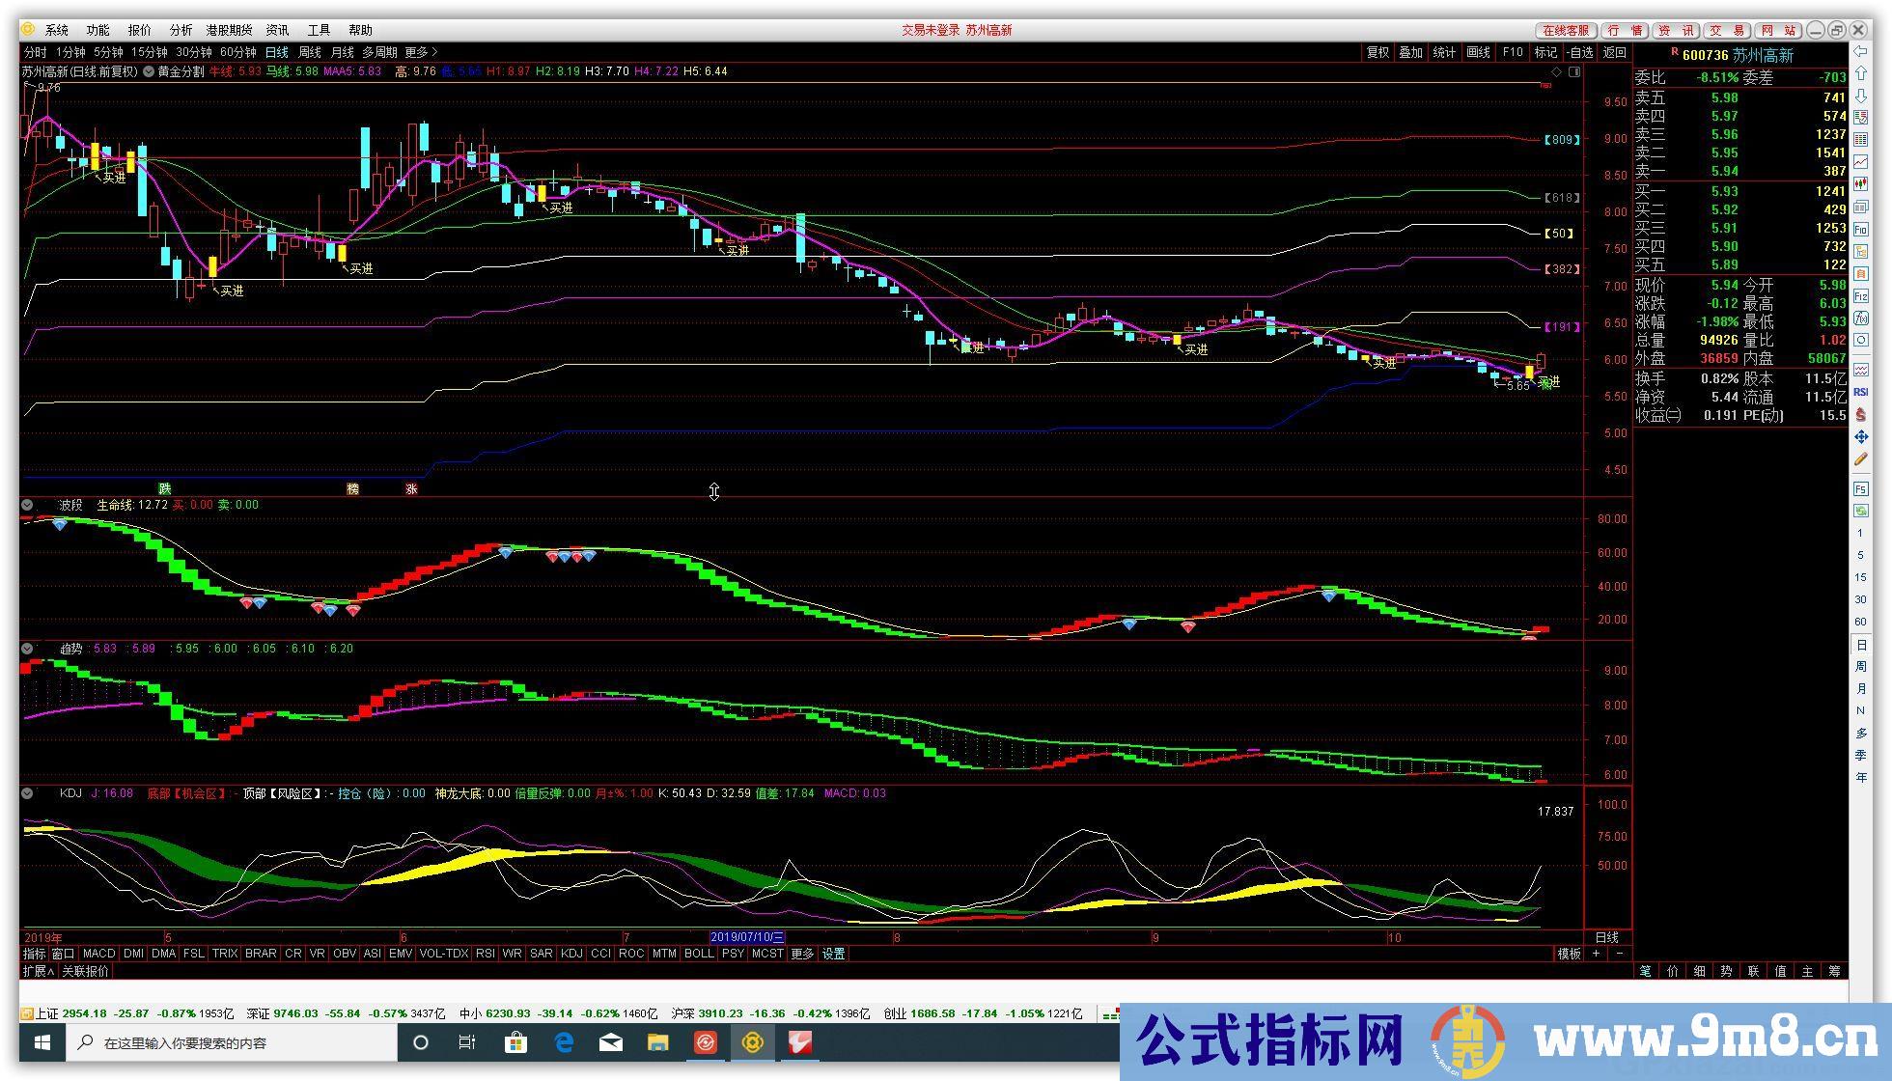Open the Edge browser from taskbar
The width and height of the screenshot is (1892, 1081).
coord(564,1042)
